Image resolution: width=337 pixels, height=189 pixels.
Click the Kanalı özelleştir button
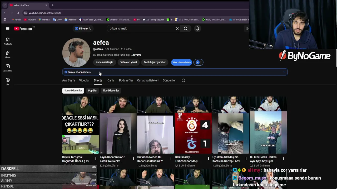[x=105, y=62]
